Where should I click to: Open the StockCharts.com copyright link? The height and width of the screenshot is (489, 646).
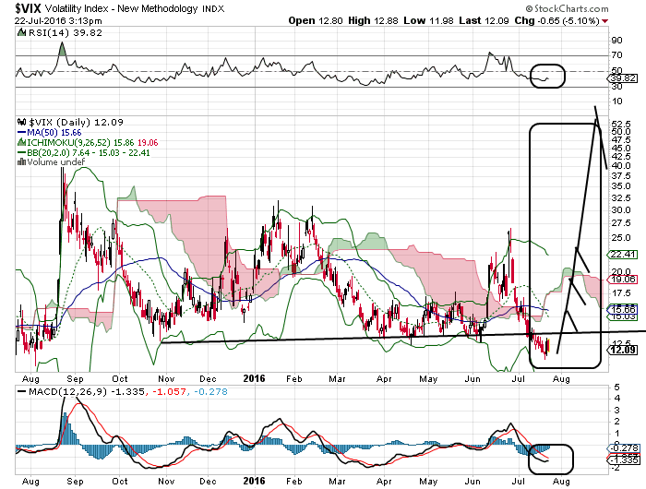coord(567,8)
